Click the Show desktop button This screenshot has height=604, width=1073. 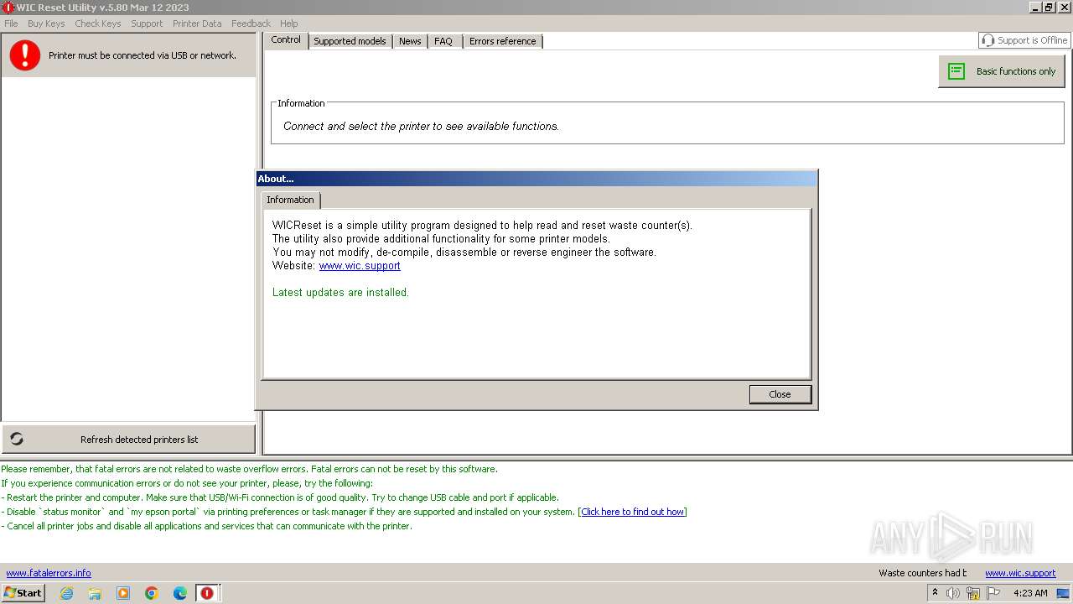(x=1063, y=593)
